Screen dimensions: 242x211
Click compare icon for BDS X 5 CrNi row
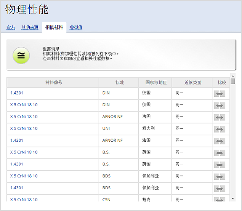[220, 177]
